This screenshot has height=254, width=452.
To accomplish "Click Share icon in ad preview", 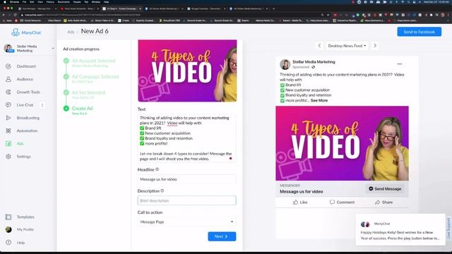I will [x=377, y=202].
